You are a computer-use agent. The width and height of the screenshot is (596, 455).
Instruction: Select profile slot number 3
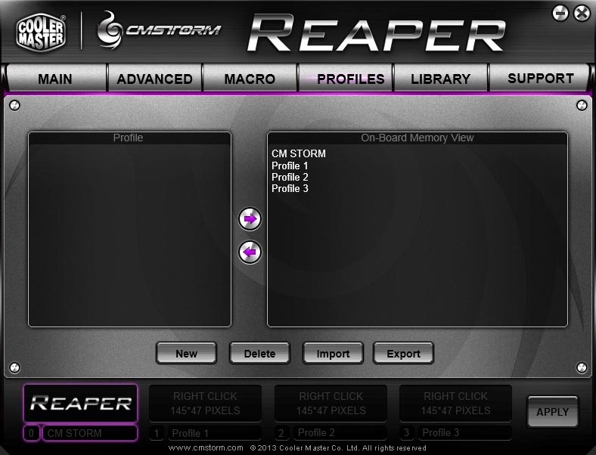[406, 432]
